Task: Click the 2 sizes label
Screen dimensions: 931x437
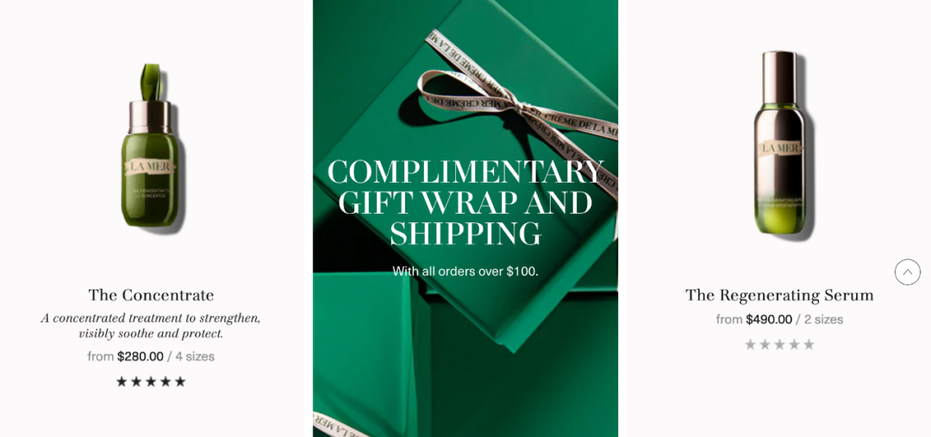Action: (823, 320)
